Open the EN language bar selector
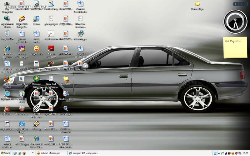The width and height of the screenshot is (250, 156). [215, 153]
